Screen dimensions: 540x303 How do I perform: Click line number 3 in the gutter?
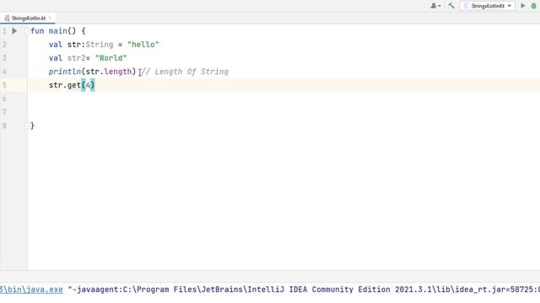(x=4, y=58)
